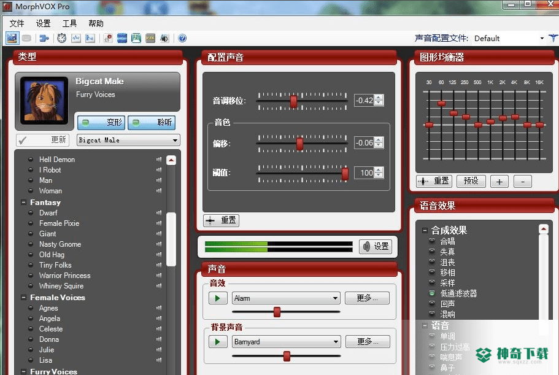The width and height of the screenshot is (559, 375).
Task: Click the signal bars icon beside Angela
Action: point(159,319)
